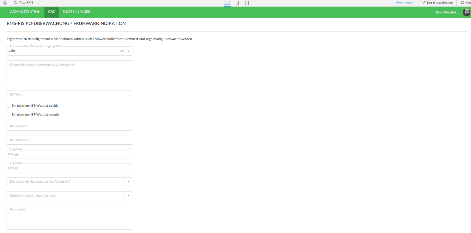Switch to laptop preview mode
The width and height of the screenshot is (471, 233).
227,3
